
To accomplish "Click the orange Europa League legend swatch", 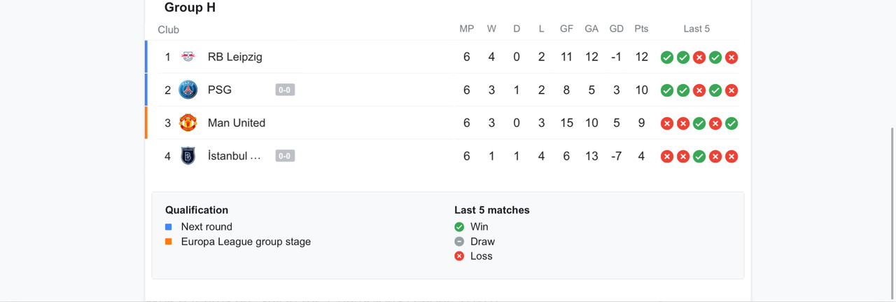I will tap(169, 241).
